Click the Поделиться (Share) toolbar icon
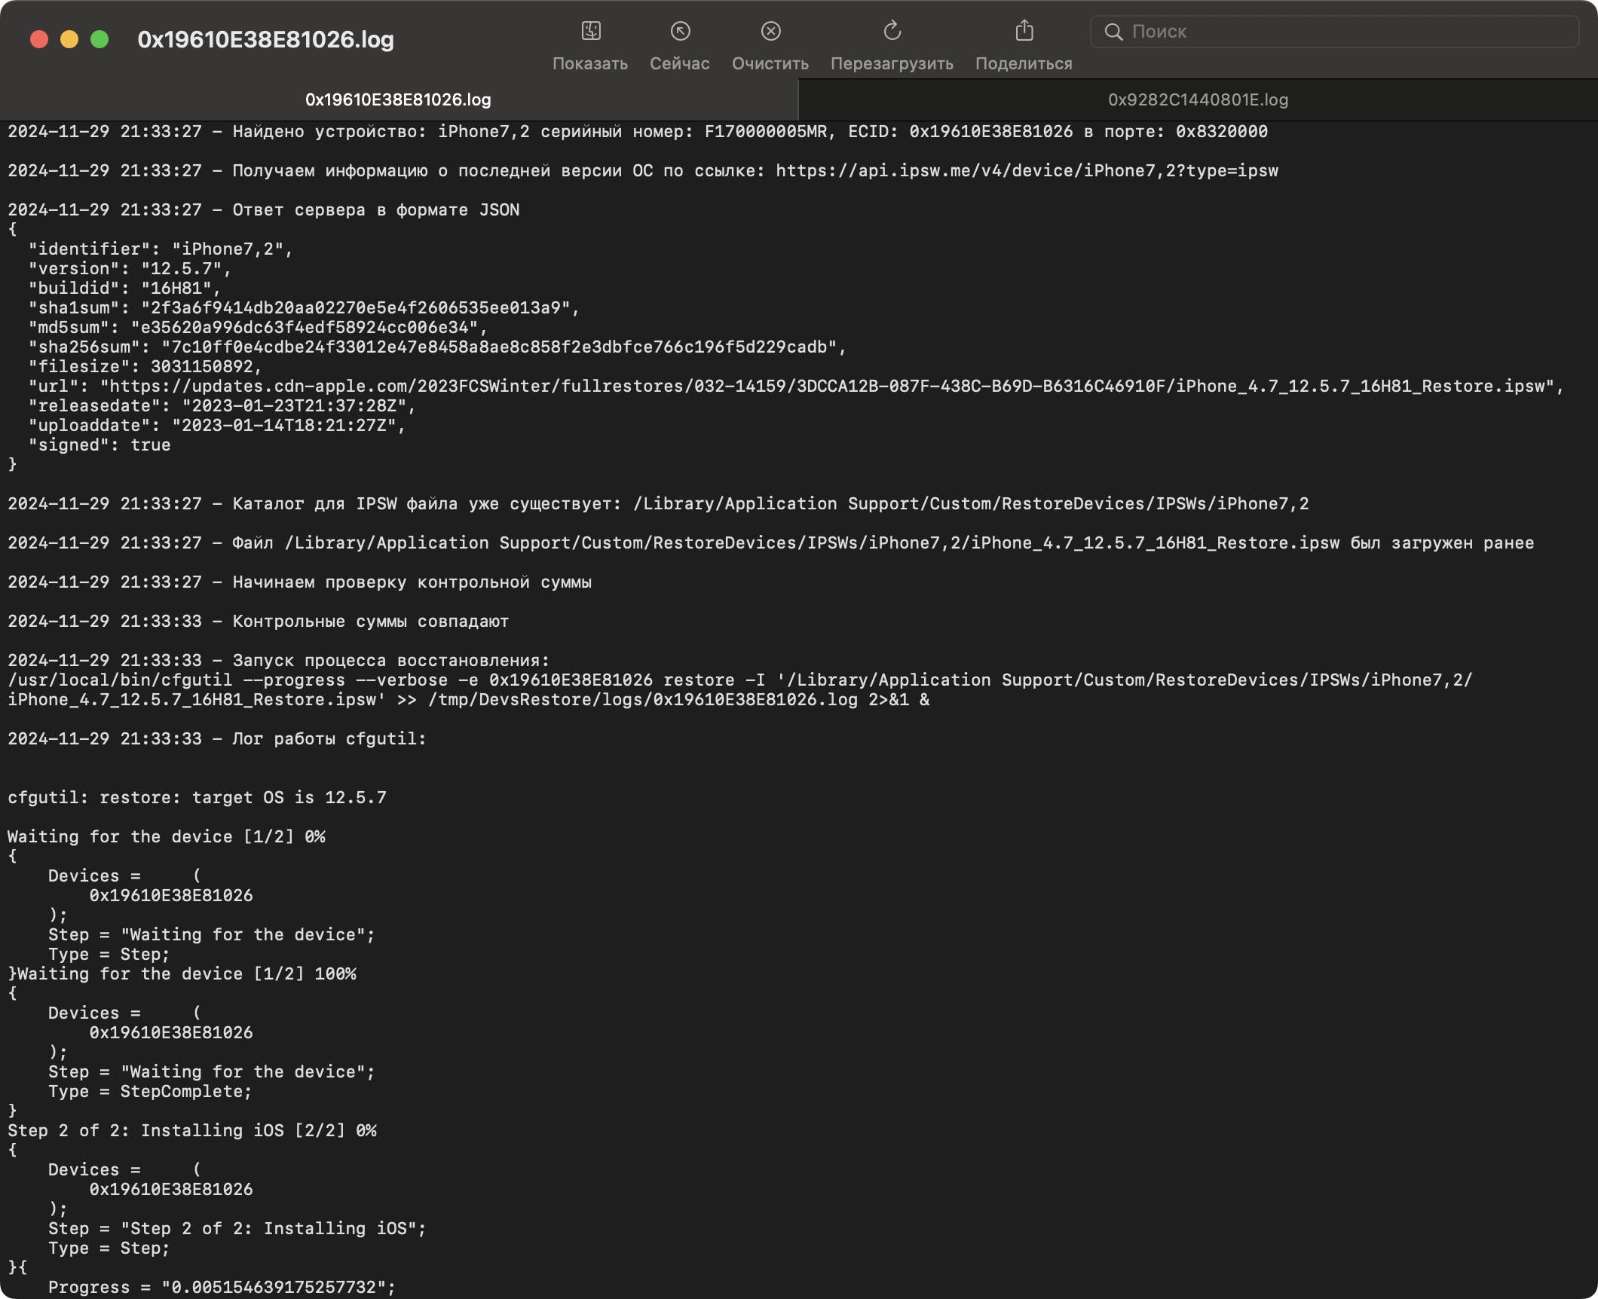The image size is (1598, 1299). click(1024, 31)
